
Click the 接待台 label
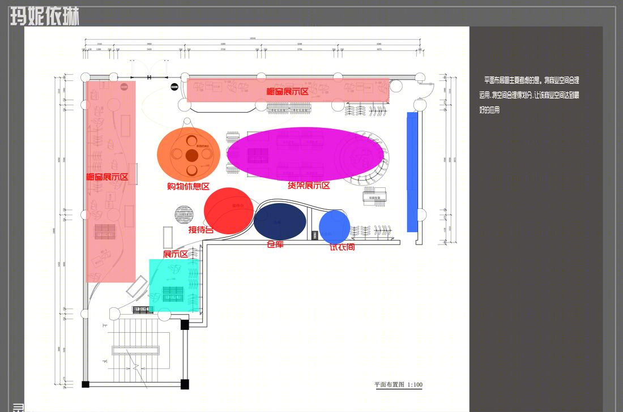pos(200,229)
